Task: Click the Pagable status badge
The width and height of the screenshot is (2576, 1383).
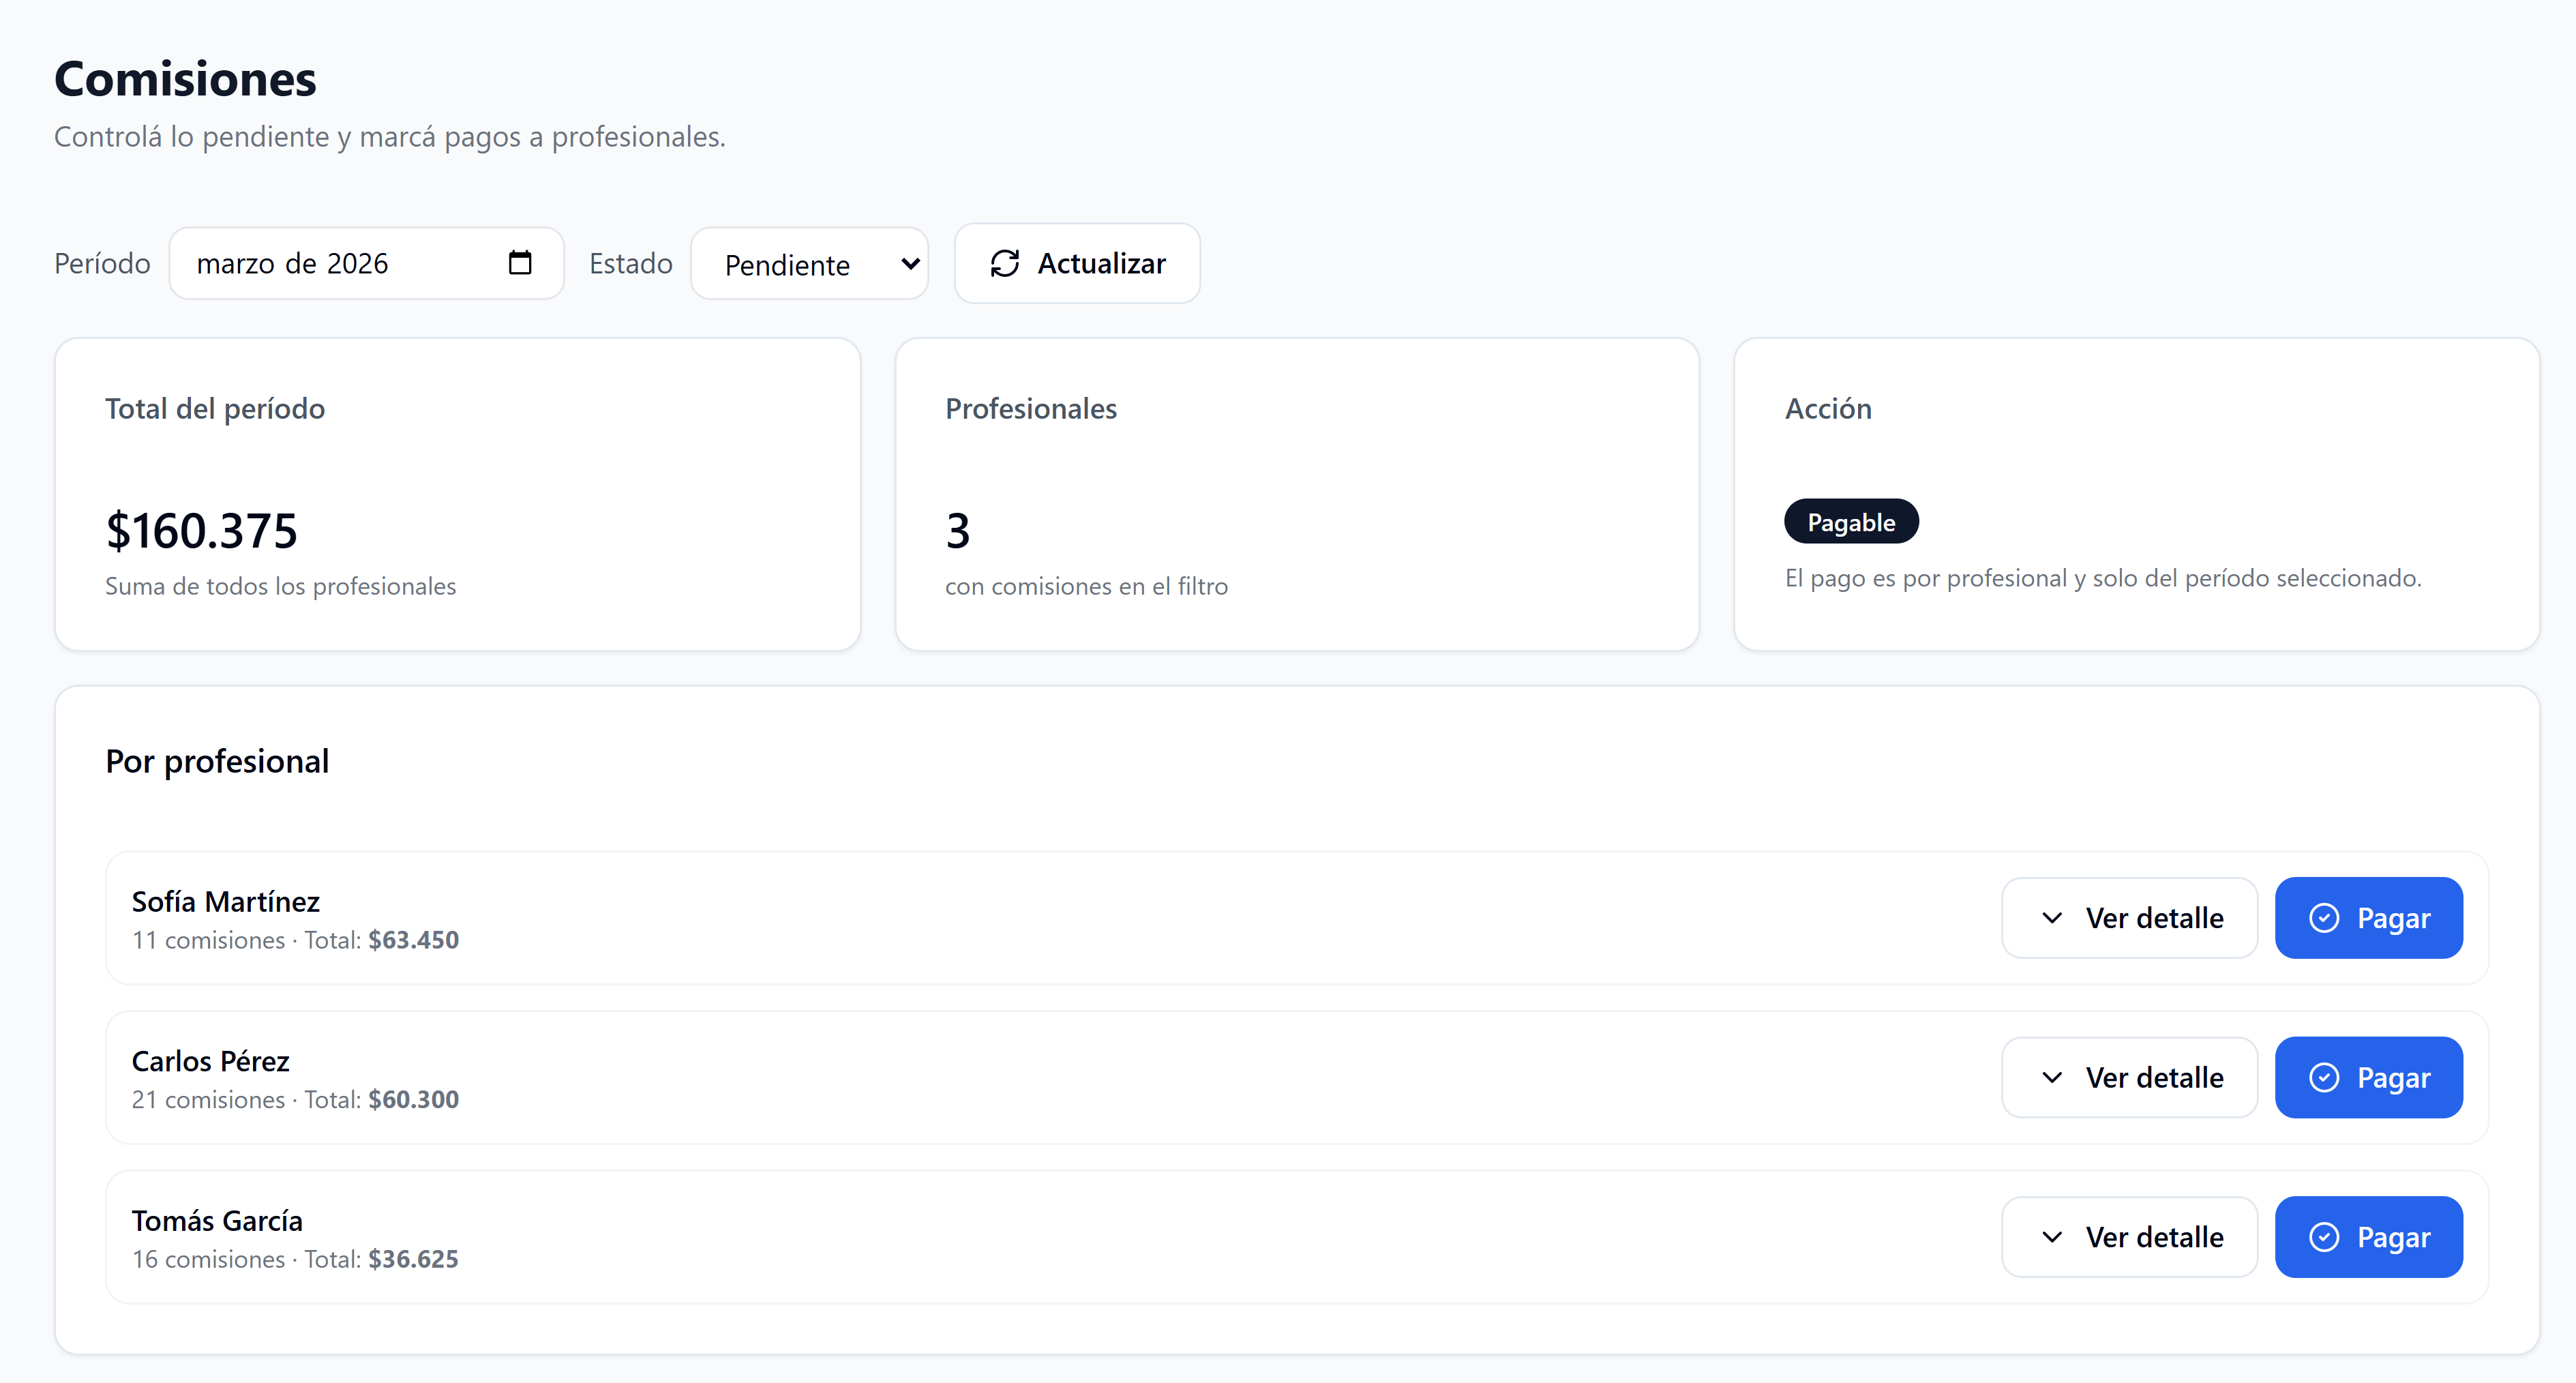Action: pos(1850,521)
